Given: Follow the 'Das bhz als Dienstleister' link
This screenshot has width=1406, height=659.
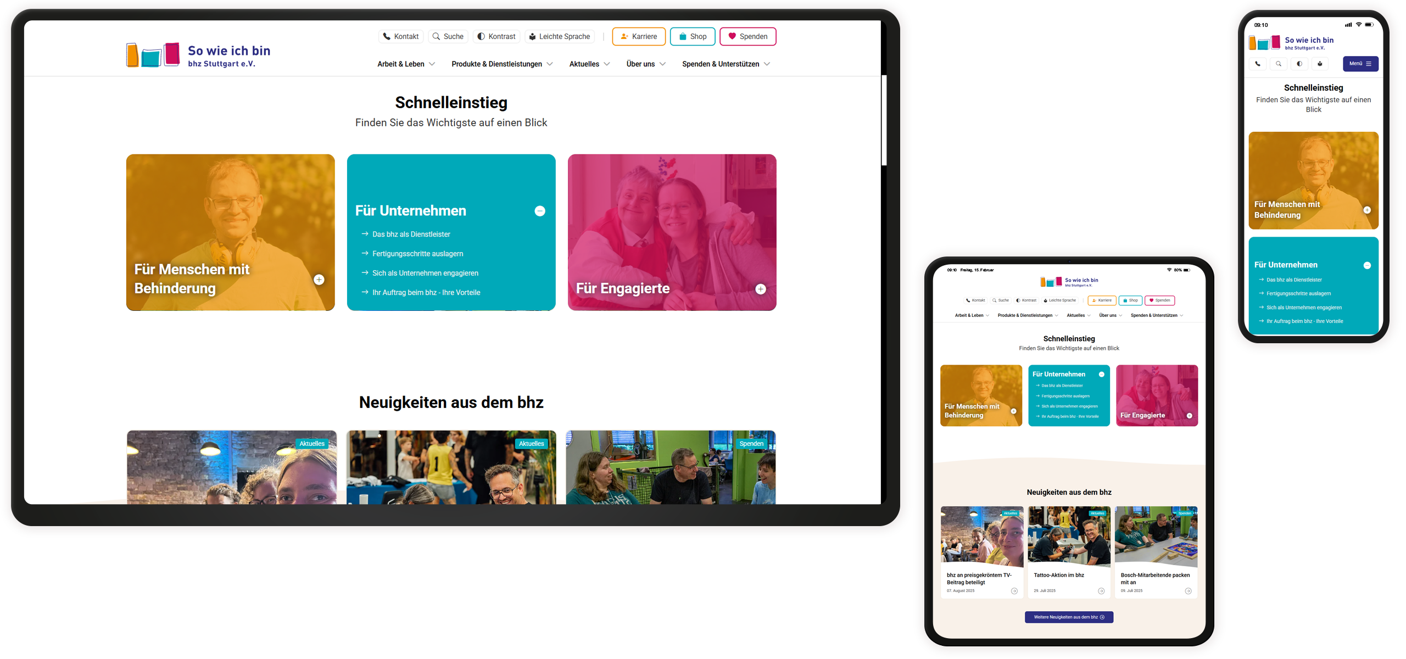Looking at the screenshot, I should (411, 234).
